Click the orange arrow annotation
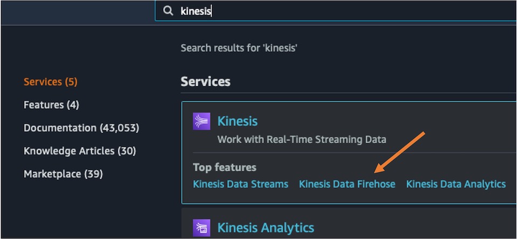 click(399, 152)
